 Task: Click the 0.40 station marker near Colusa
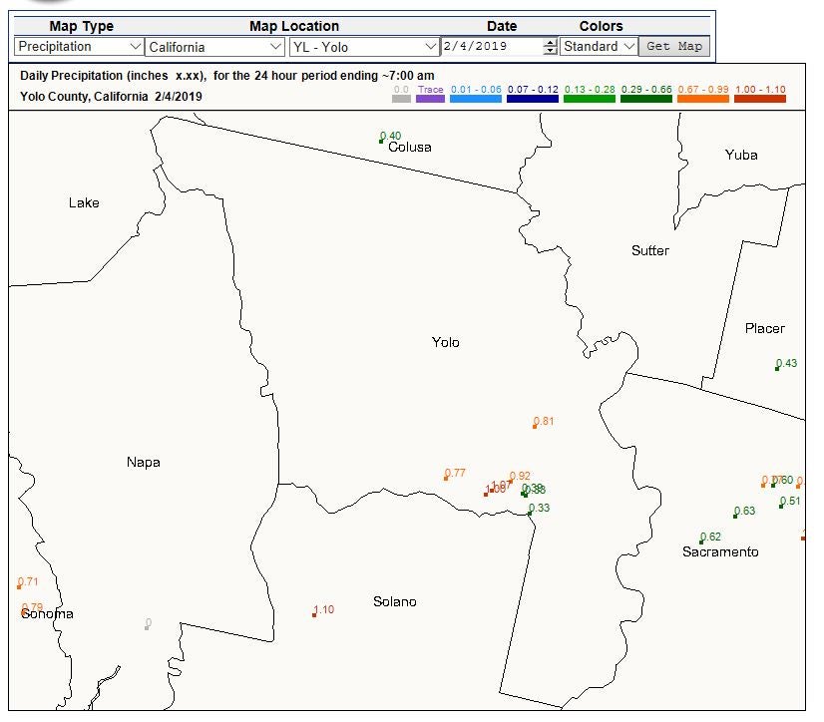click(x=381, y=142)
